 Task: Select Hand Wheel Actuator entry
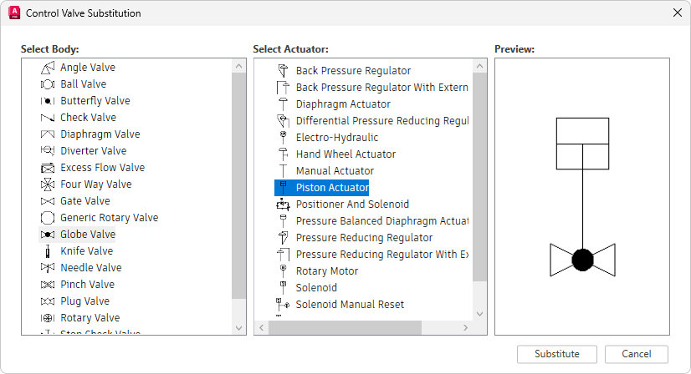click(345, 154)
